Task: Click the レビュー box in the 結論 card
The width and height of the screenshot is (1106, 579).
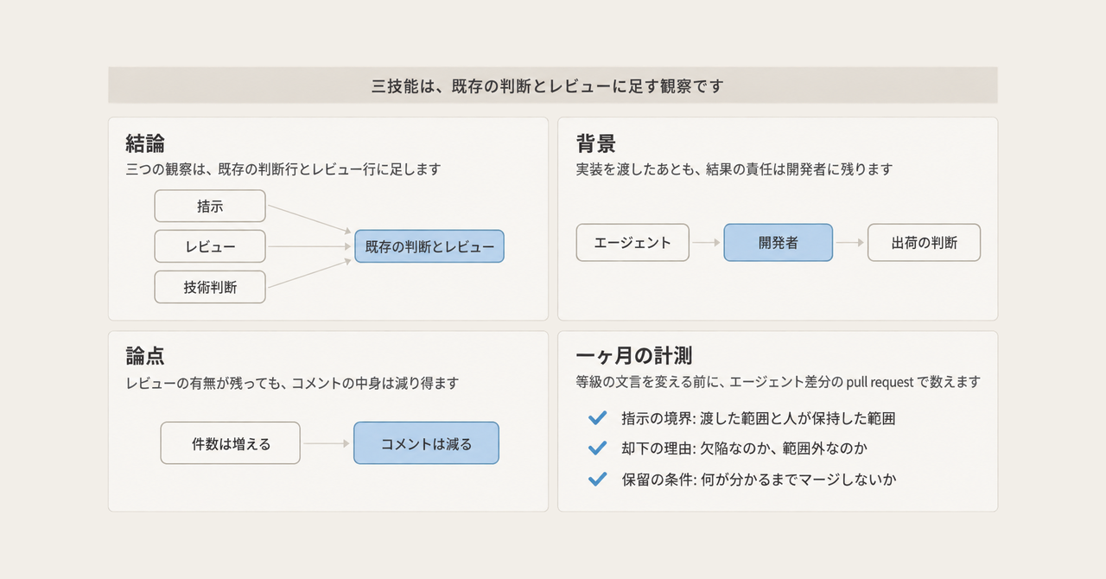Action: [x=210, y=246]
